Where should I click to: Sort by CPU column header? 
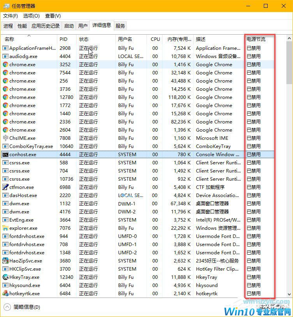[x=155, y=39]
